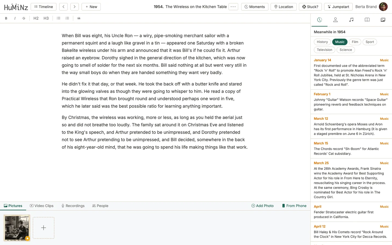Open the boy with wireless photo thumbnail
392x245 pixels.
(x=17, y=228)
